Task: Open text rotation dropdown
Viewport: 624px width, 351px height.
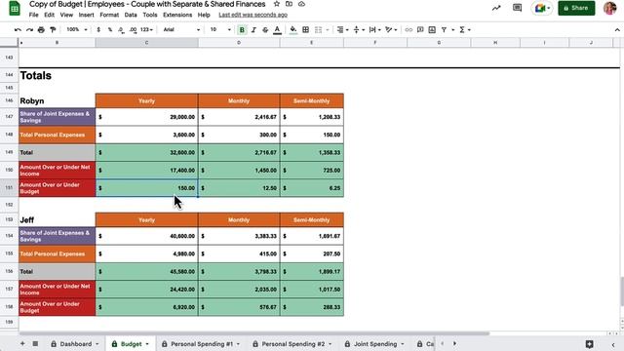Action: [x=391, y=30]
